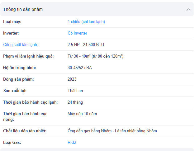
Task: Select the 30-45/52 dBA noise value
Action: coord(79,68)
